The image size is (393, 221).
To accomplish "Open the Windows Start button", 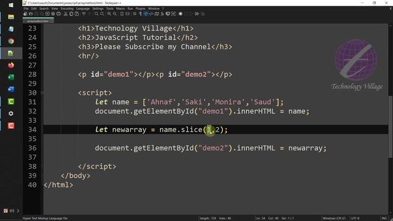I will (x=11, y=5).
